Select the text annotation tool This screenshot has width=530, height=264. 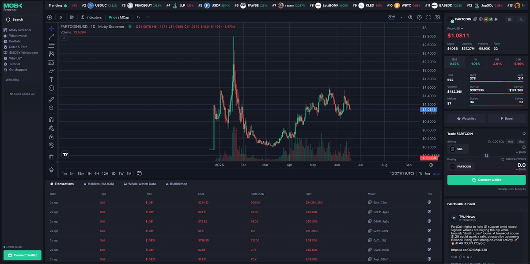(51, 79)
